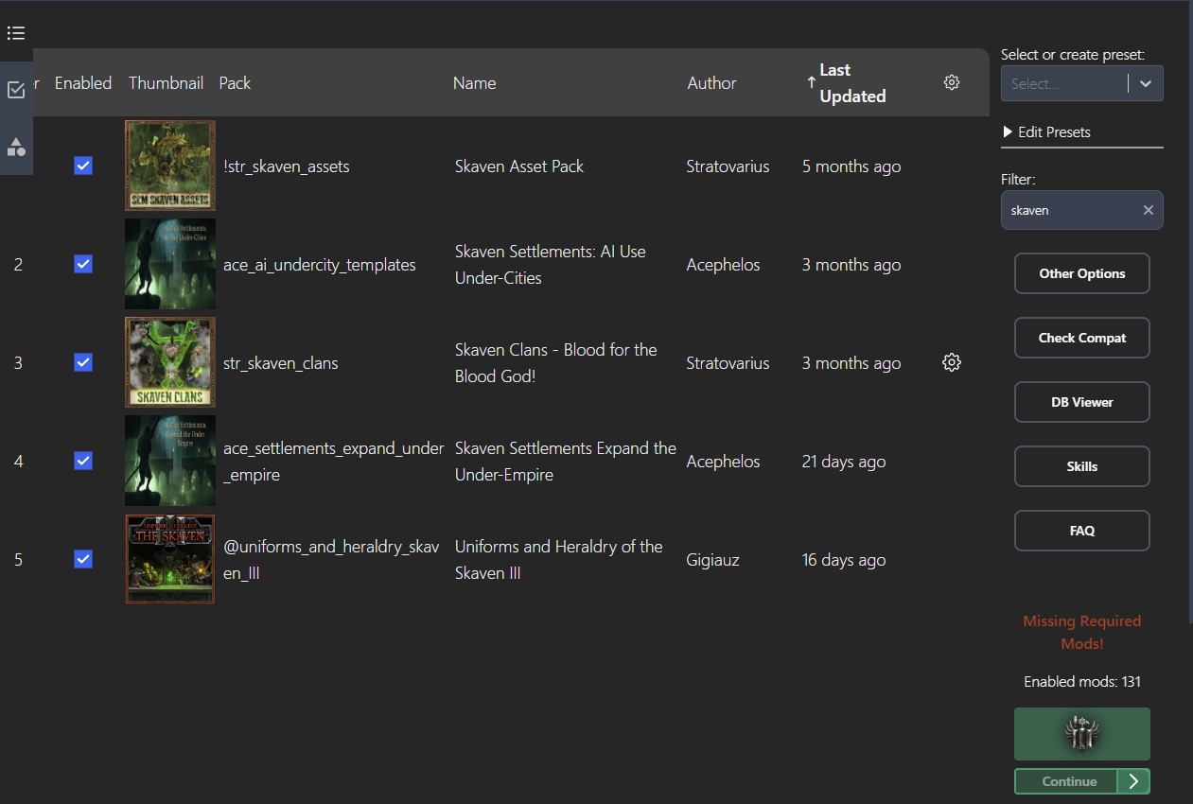Click the Enabled mods: 131 counter
The width and height of the screenshot is (1193, 804).
click(x=1082, y=681)
